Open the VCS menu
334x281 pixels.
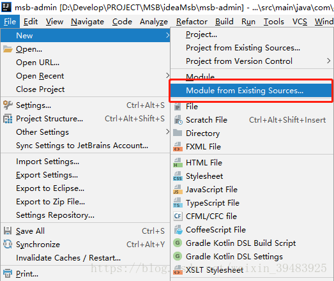click(300, 22)
